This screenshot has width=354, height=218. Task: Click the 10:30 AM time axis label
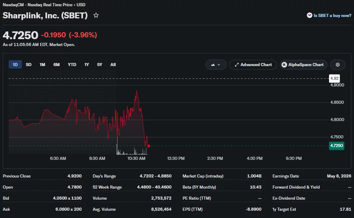[136, 158]
